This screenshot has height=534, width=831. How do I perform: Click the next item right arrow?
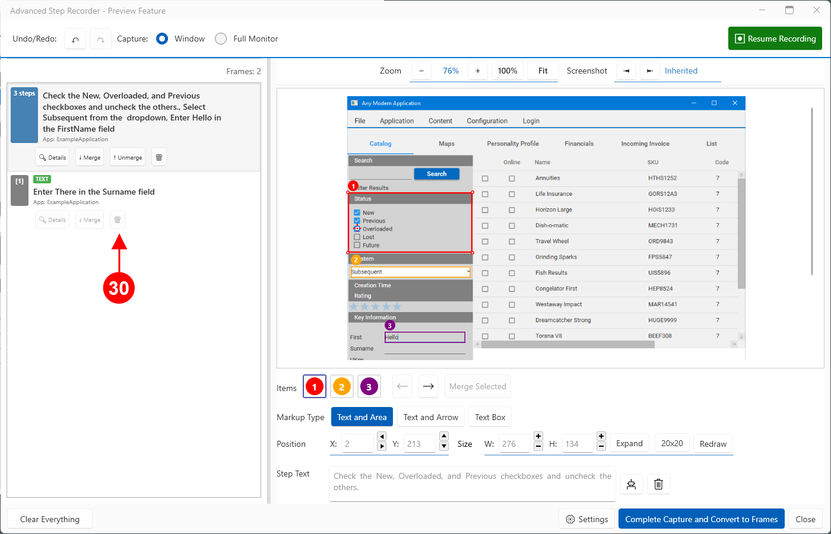coord(428,386)
